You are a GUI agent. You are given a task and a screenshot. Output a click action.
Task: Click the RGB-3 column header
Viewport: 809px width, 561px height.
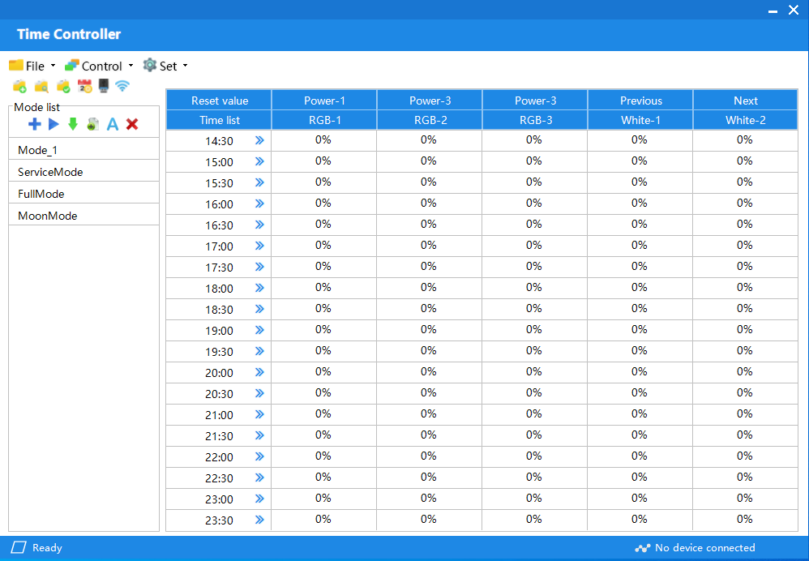pyautogui.click(x=535, y=120)
